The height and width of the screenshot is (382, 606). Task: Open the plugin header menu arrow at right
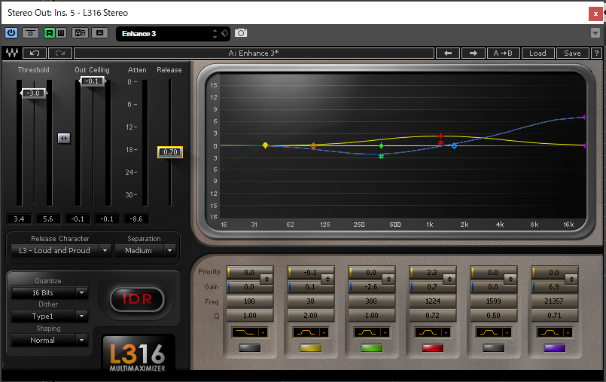595,33
